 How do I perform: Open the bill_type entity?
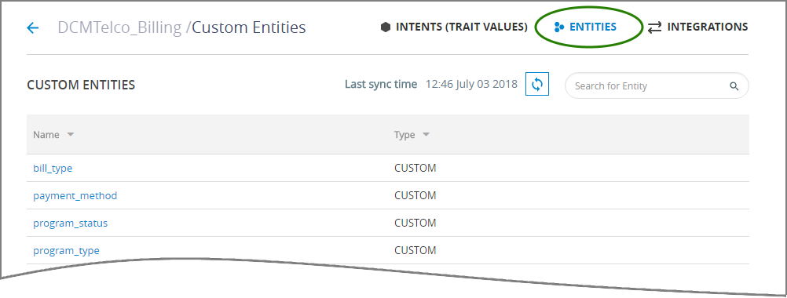(53, 169)
